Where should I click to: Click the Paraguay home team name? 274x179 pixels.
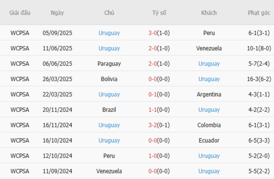pos(109,64)
